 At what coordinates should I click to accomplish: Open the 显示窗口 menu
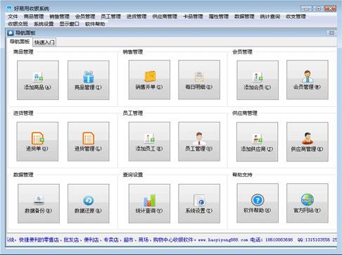tap(69, 24)
